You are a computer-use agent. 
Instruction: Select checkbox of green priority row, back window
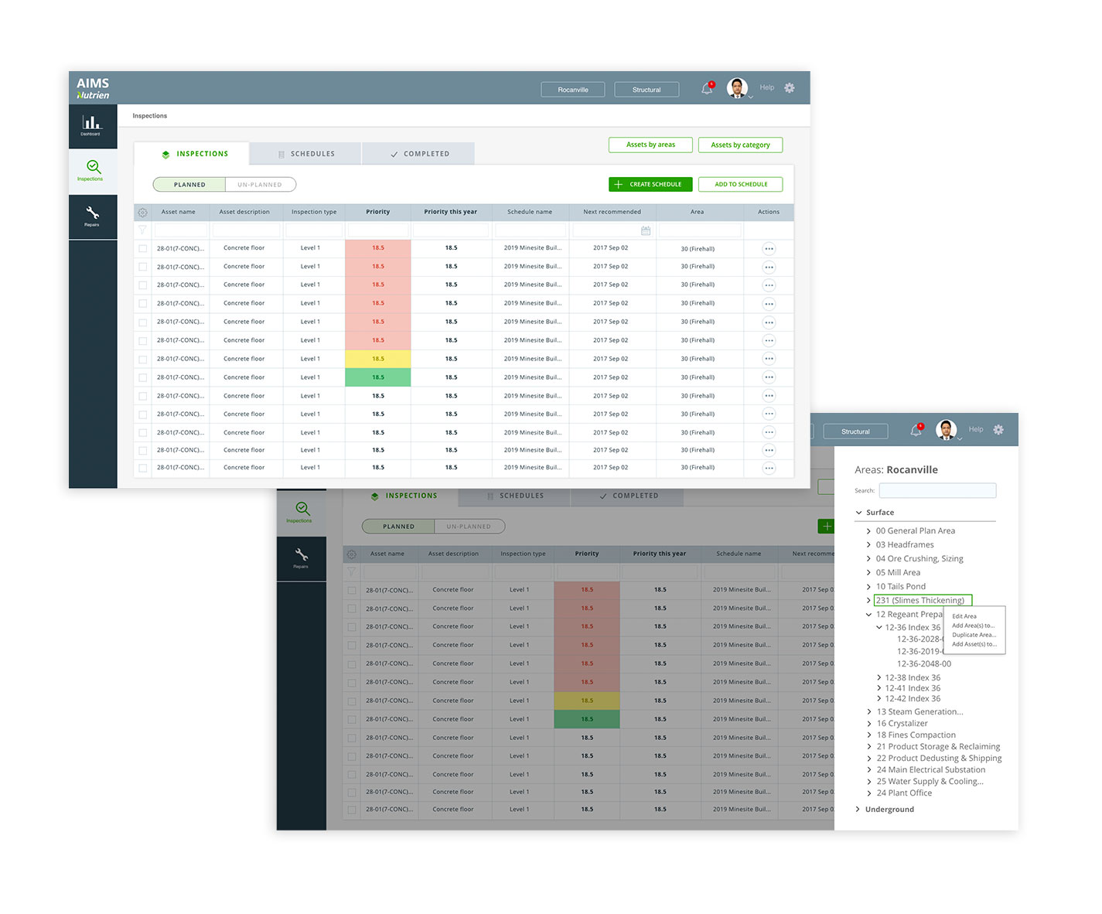[352, 720]
